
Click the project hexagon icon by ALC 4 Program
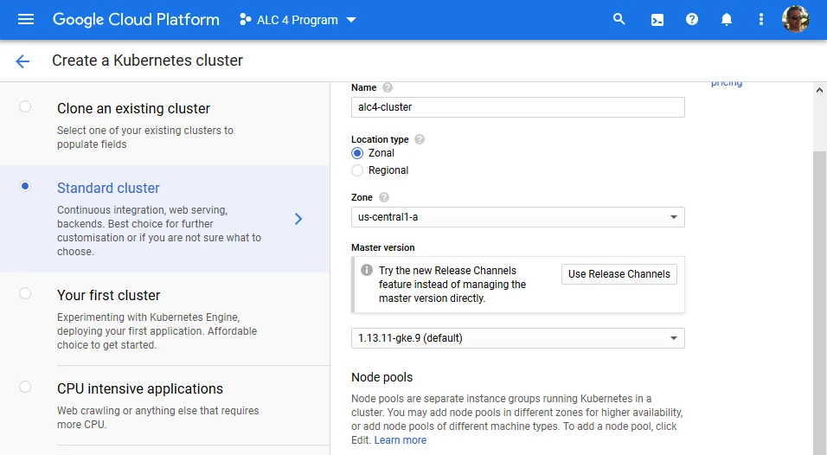(x=245, y=20)
